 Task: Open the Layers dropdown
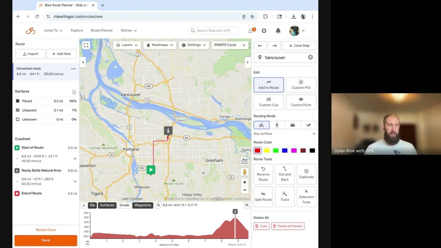coord(127,45)
